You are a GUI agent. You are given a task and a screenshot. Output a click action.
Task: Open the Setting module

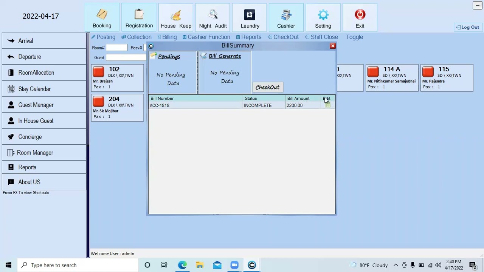click(x=323, y=18)
